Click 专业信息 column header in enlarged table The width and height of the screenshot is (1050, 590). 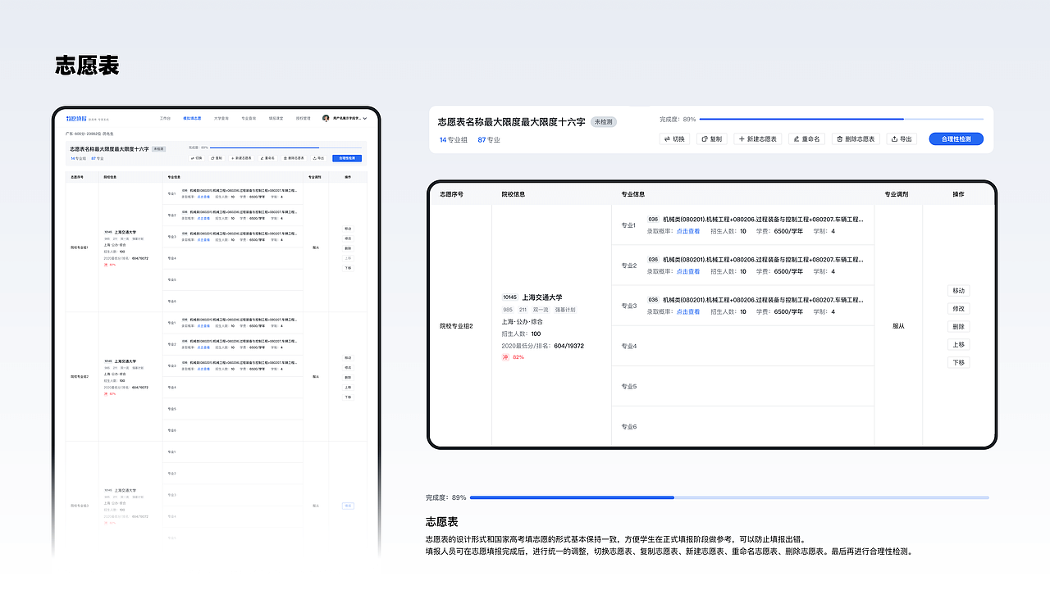point(633,194)
